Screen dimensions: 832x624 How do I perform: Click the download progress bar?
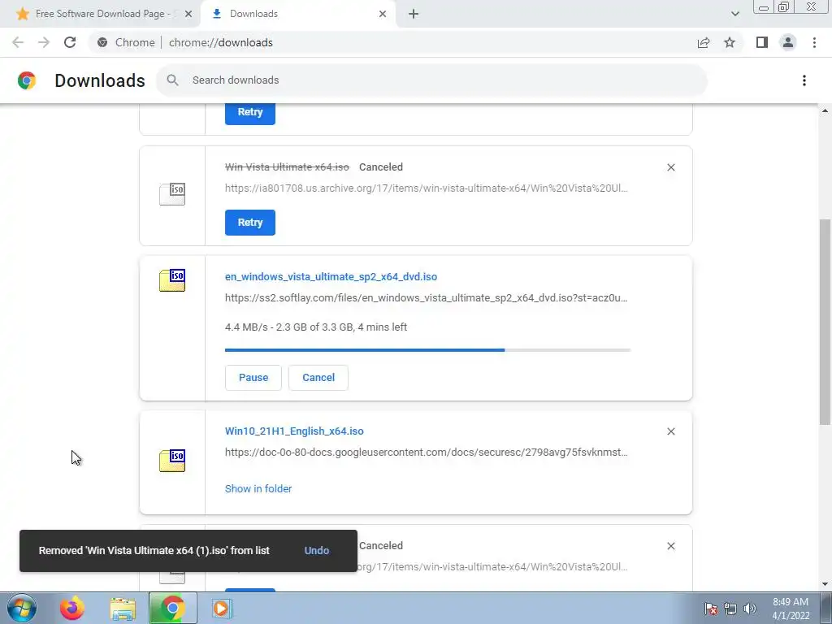pos(427,350)
